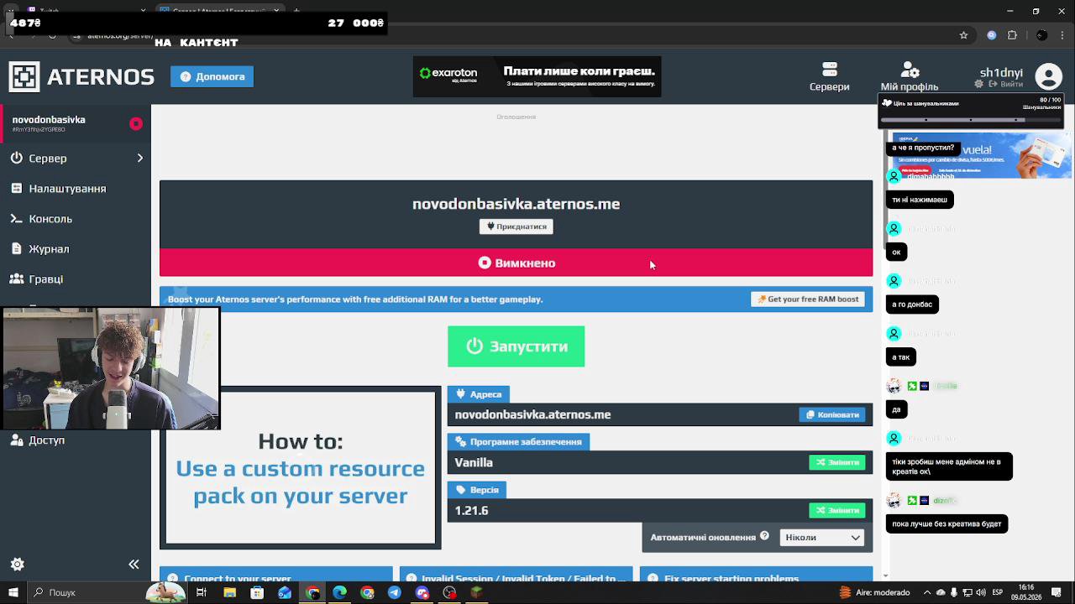The width and height of the screenshot is (1075, 604).
Task: Click the lock icon beside Доступ
Action: pyautogui.click(x=17, y=440)
